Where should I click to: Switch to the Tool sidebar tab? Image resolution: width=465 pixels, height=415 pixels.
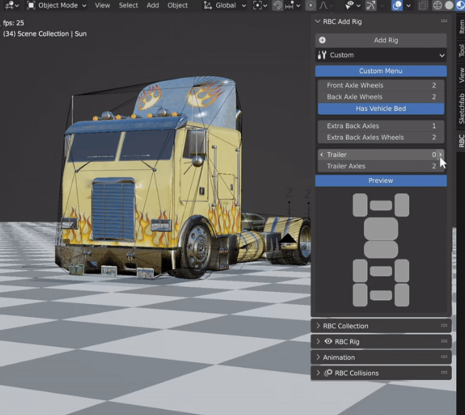(x=462, y=51)
